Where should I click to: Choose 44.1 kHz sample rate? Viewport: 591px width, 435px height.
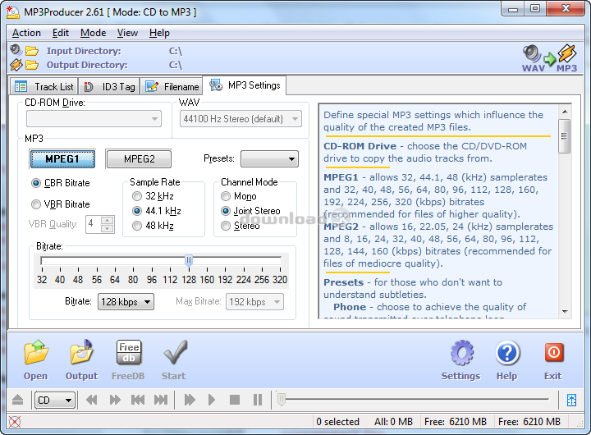(x=157, y=211)
